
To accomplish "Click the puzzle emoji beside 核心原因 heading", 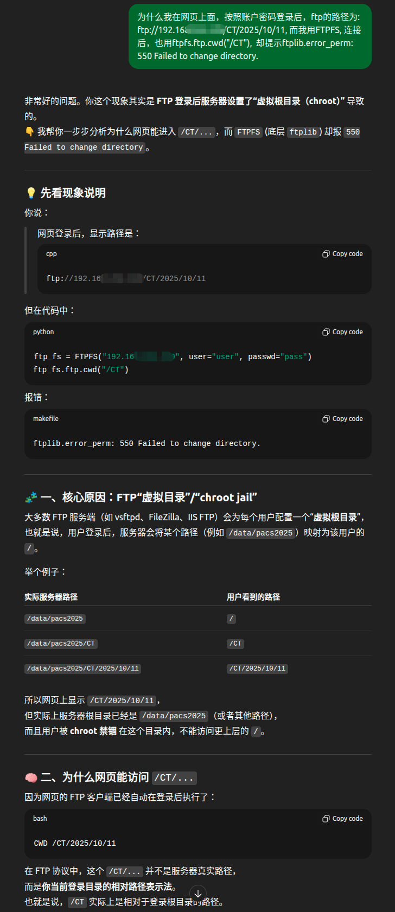I will pos(31,497).
